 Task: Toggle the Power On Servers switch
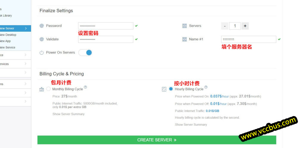tap(85, 53)
